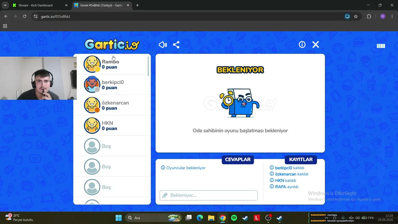
Task: Open the Chrome tab search dropdown
Action: coord(5,5)
